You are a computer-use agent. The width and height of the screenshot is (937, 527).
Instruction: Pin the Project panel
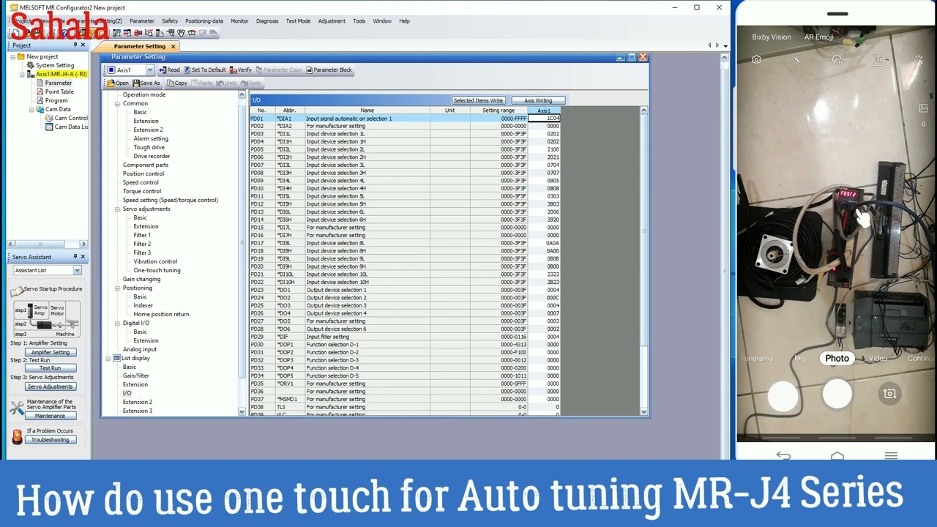point(75,45)
